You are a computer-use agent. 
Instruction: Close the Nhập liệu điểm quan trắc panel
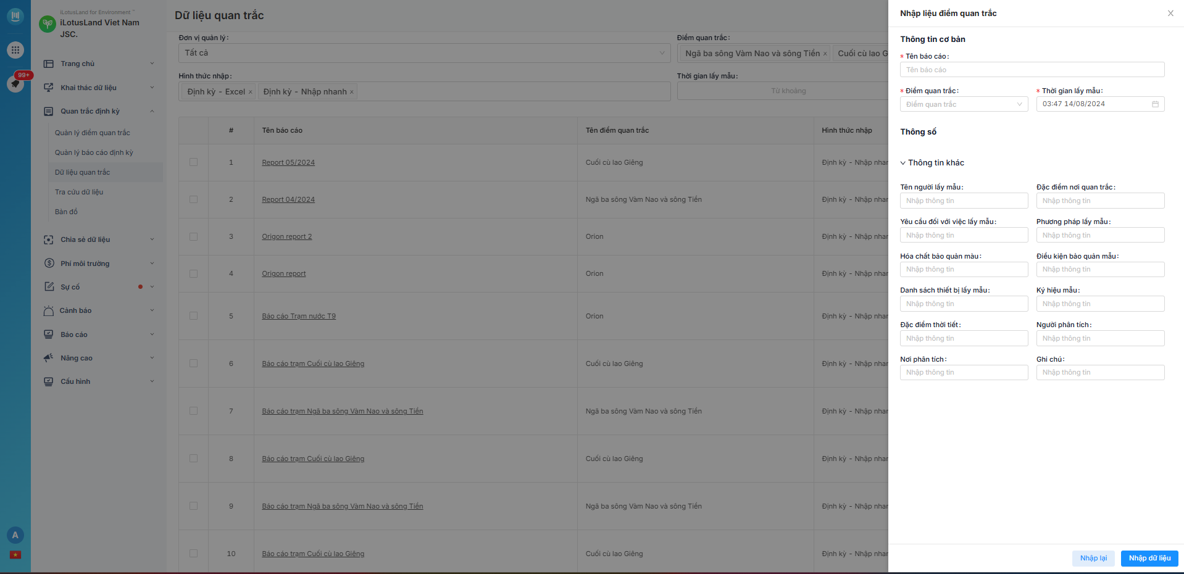(1170, 13)
